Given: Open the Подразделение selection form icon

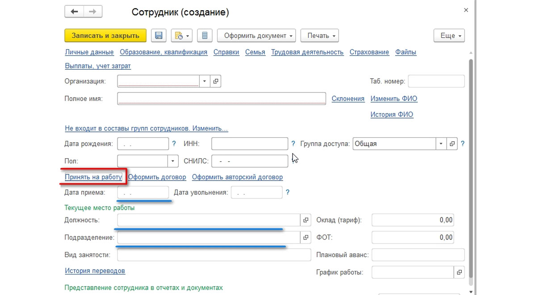Looking at the screenshot, I should (306, 237).
